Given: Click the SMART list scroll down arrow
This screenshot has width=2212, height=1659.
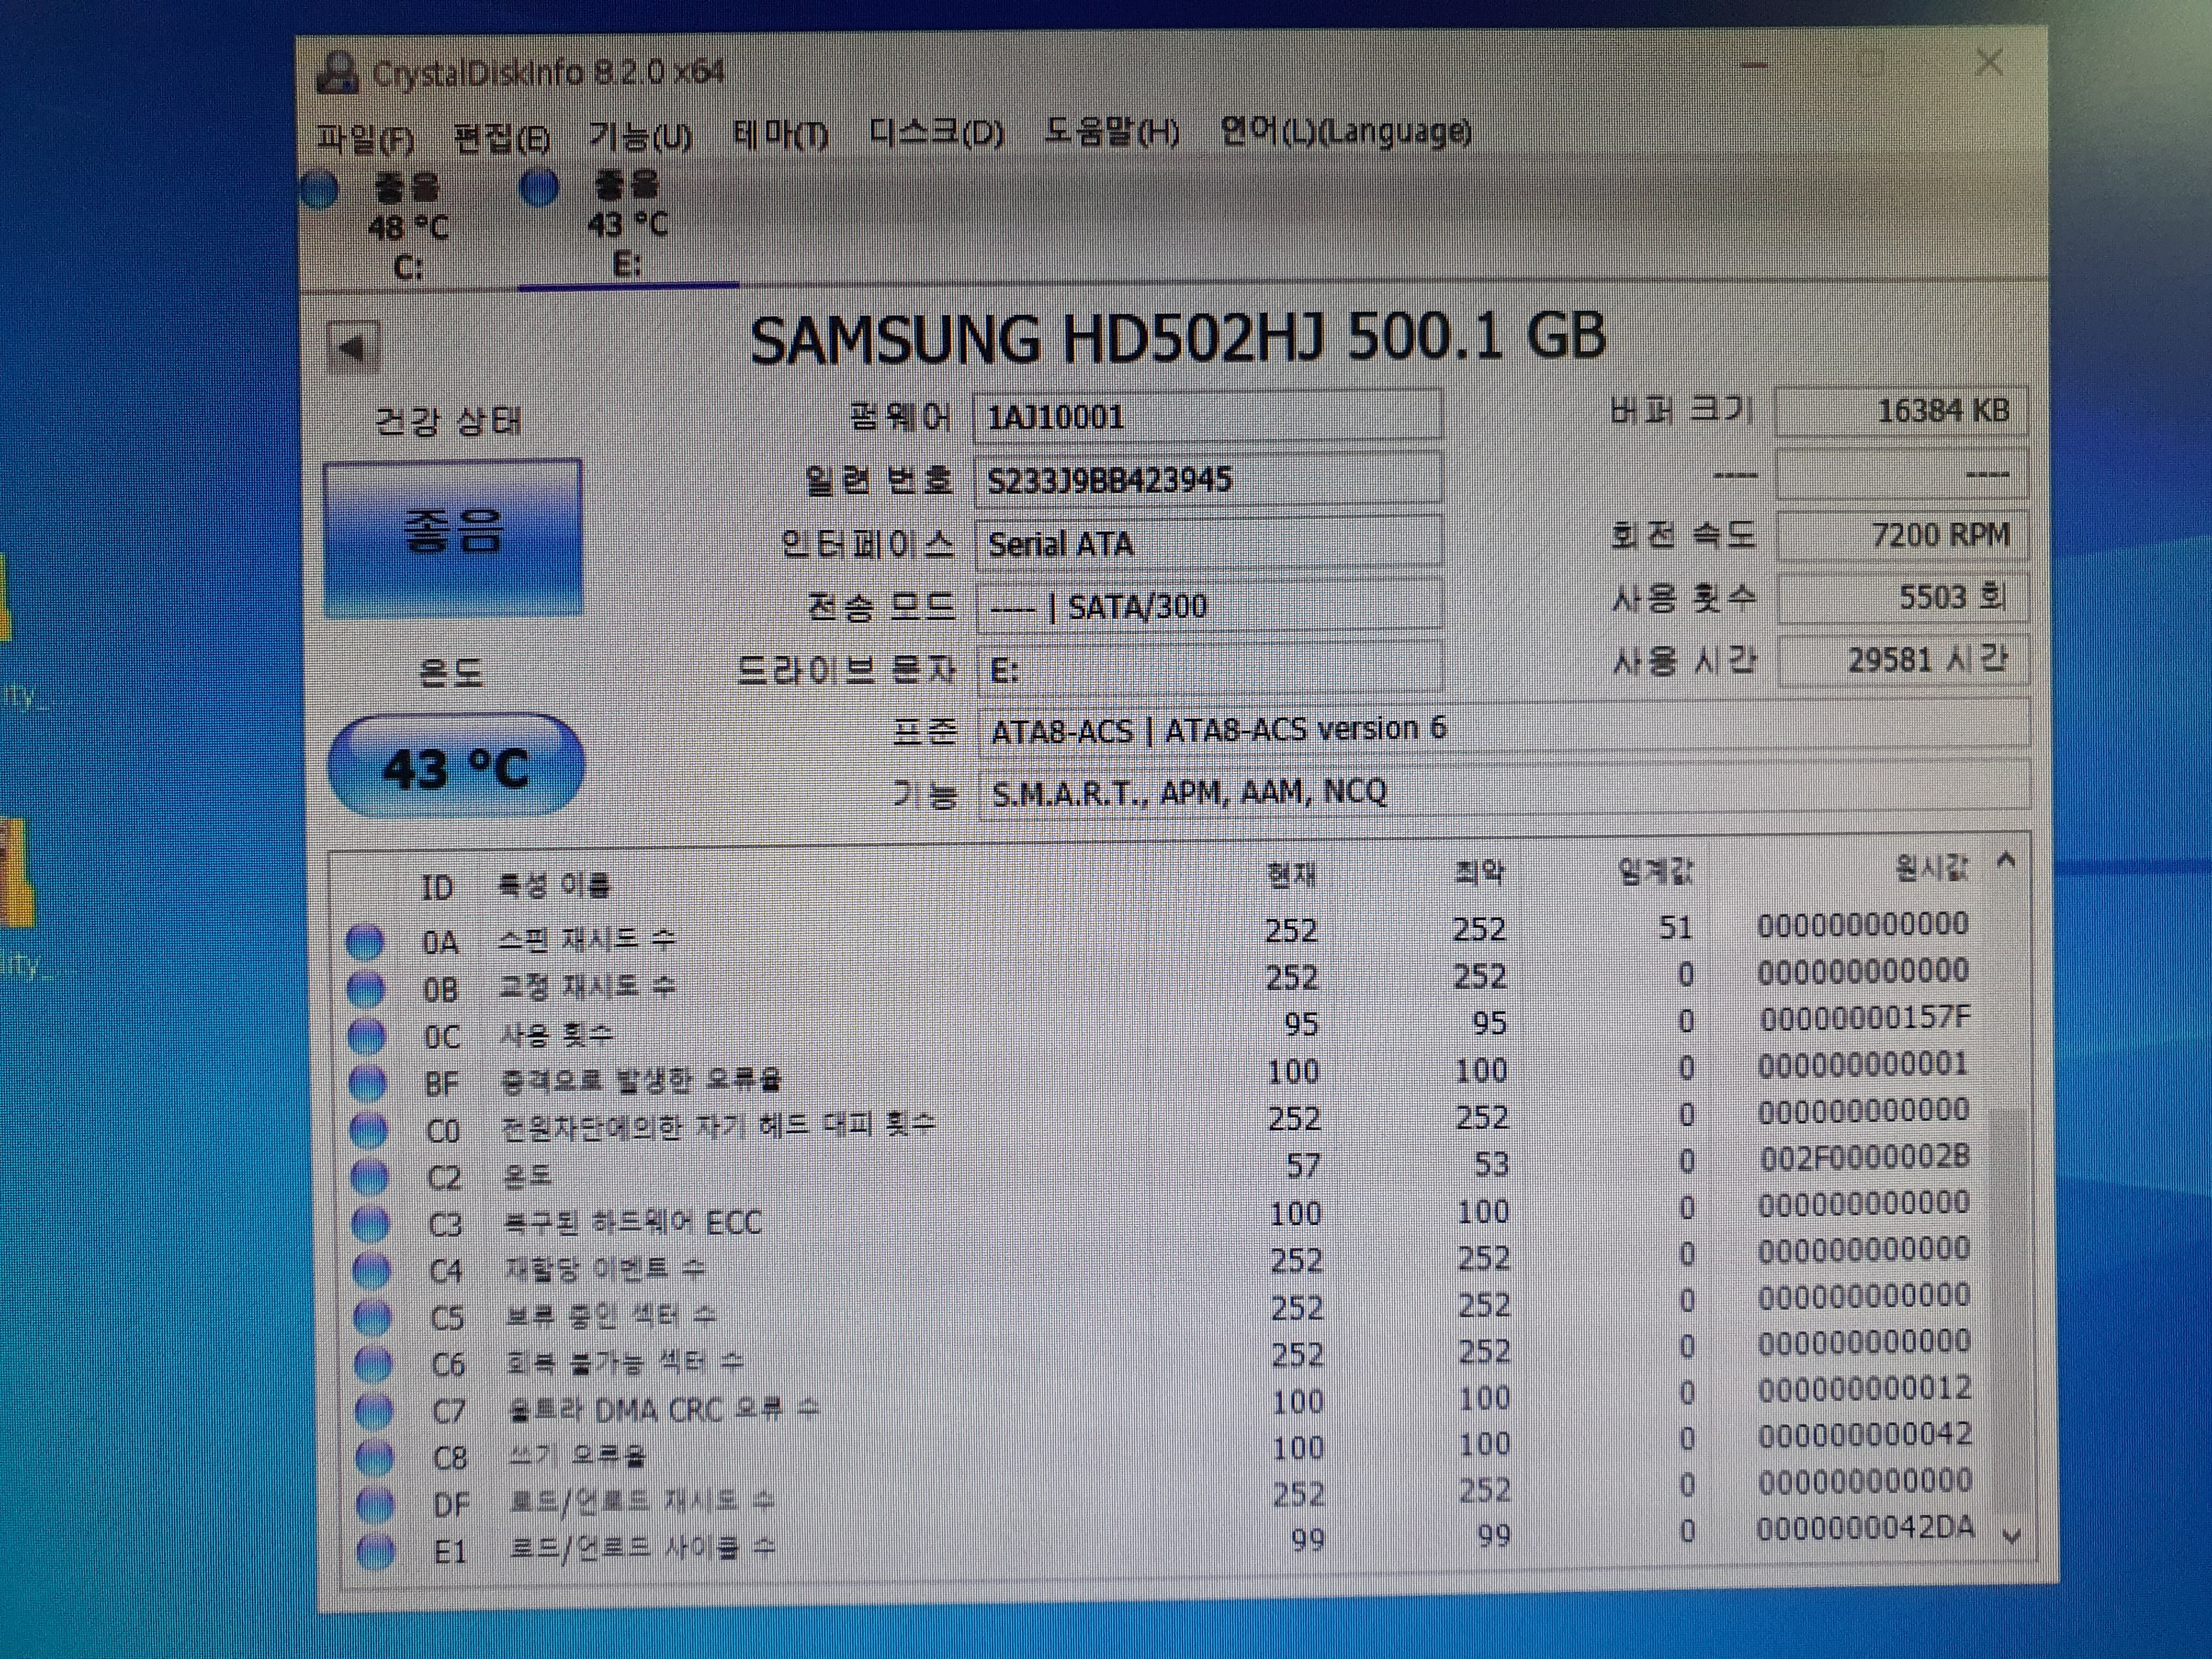Looking at the screenshot, I should click(2012, 1536).
